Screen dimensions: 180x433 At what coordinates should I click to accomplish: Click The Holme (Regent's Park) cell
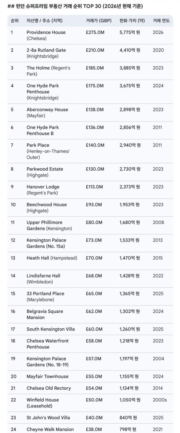tap(48, 71)
